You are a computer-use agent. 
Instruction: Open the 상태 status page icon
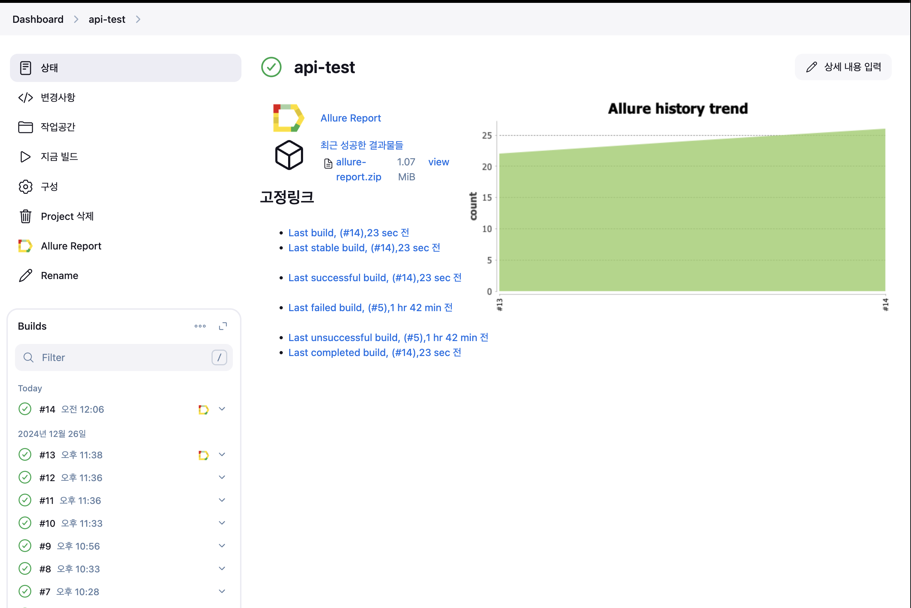pyautogui.click(x=26, y=68)
